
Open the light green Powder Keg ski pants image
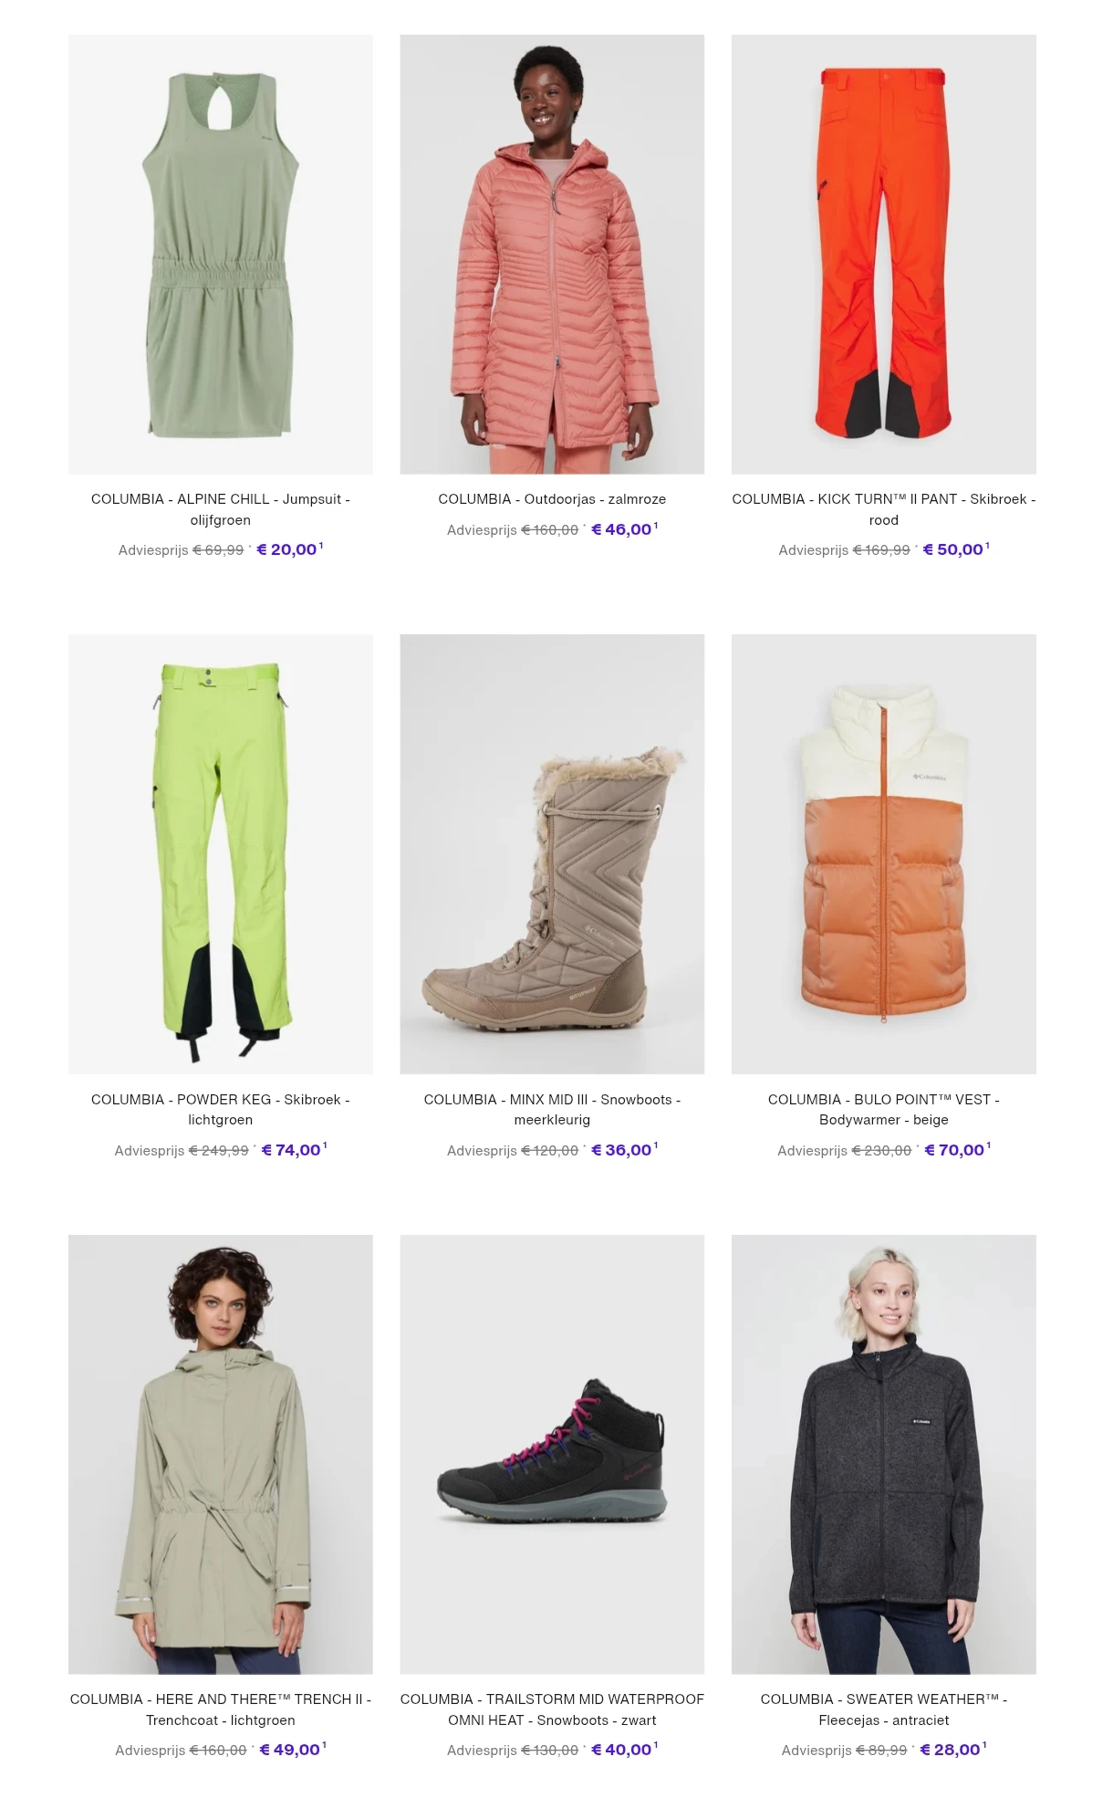point(220,853)
